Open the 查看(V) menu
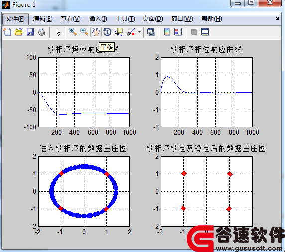Screen dimensions: 285x252 click(x=71, y=19)
